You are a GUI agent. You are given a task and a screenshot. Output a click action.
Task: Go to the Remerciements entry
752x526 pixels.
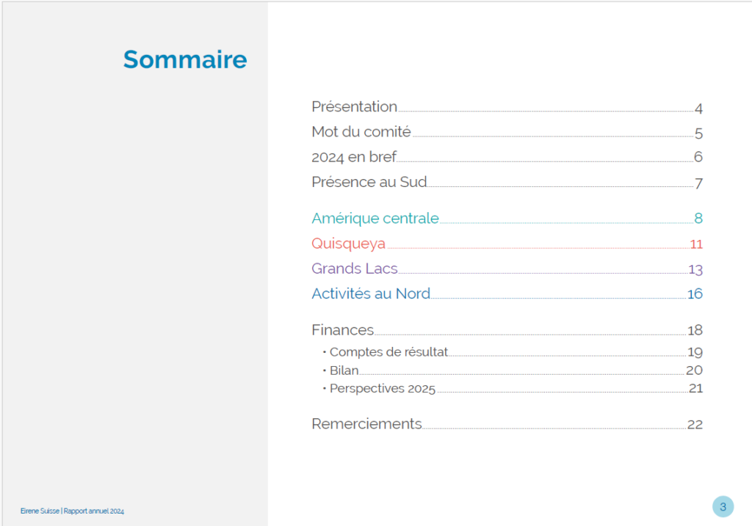coord(366,423)
